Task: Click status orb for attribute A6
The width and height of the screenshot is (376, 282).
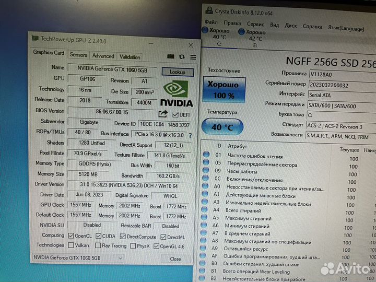Action: coord(204,225)
